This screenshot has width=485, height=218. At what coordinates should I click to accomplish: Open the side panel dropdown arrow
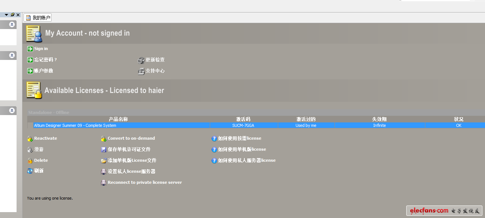(x=6, y=15)
